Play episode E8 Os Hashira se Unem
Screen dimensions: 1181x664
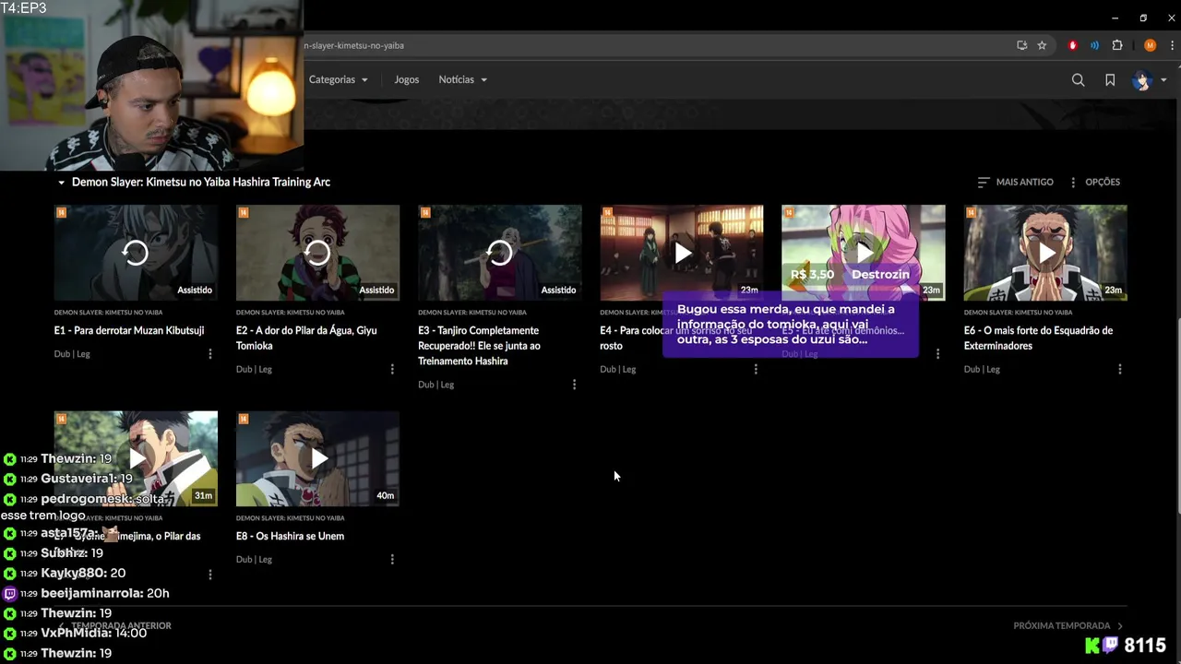point(317,458)
